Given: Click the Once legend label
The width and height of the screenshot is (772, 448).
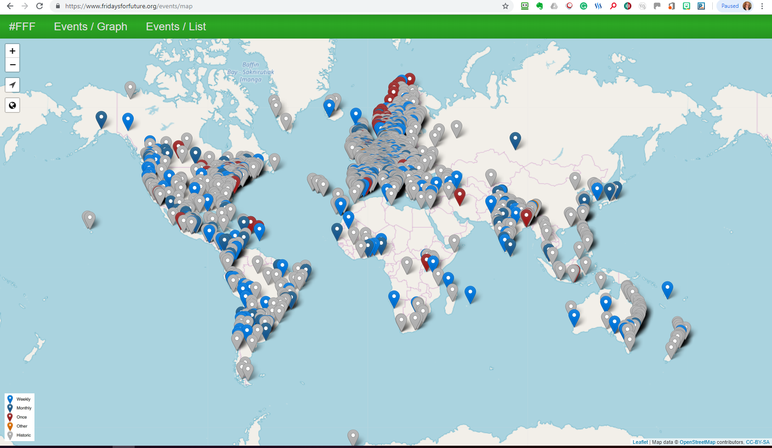Looking at the screenshot, I should 22,417.
